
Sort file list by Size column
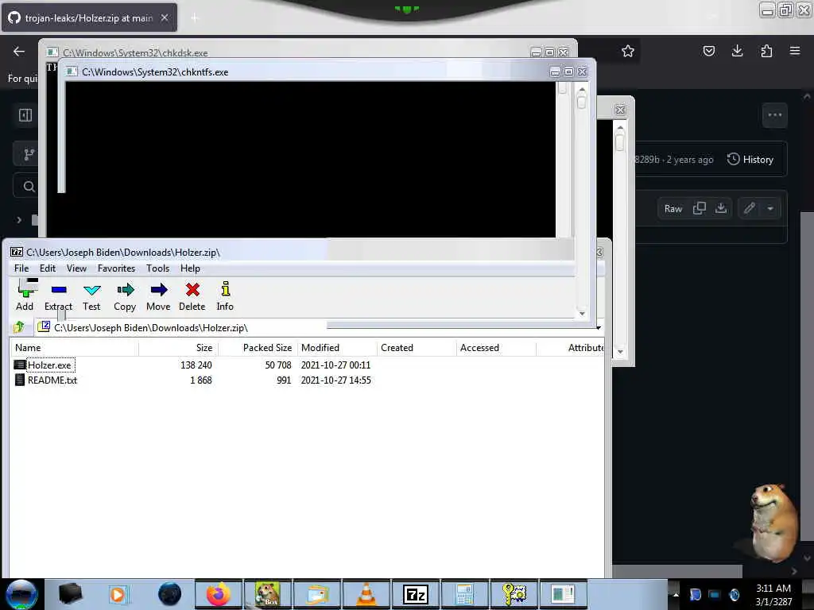178,348
